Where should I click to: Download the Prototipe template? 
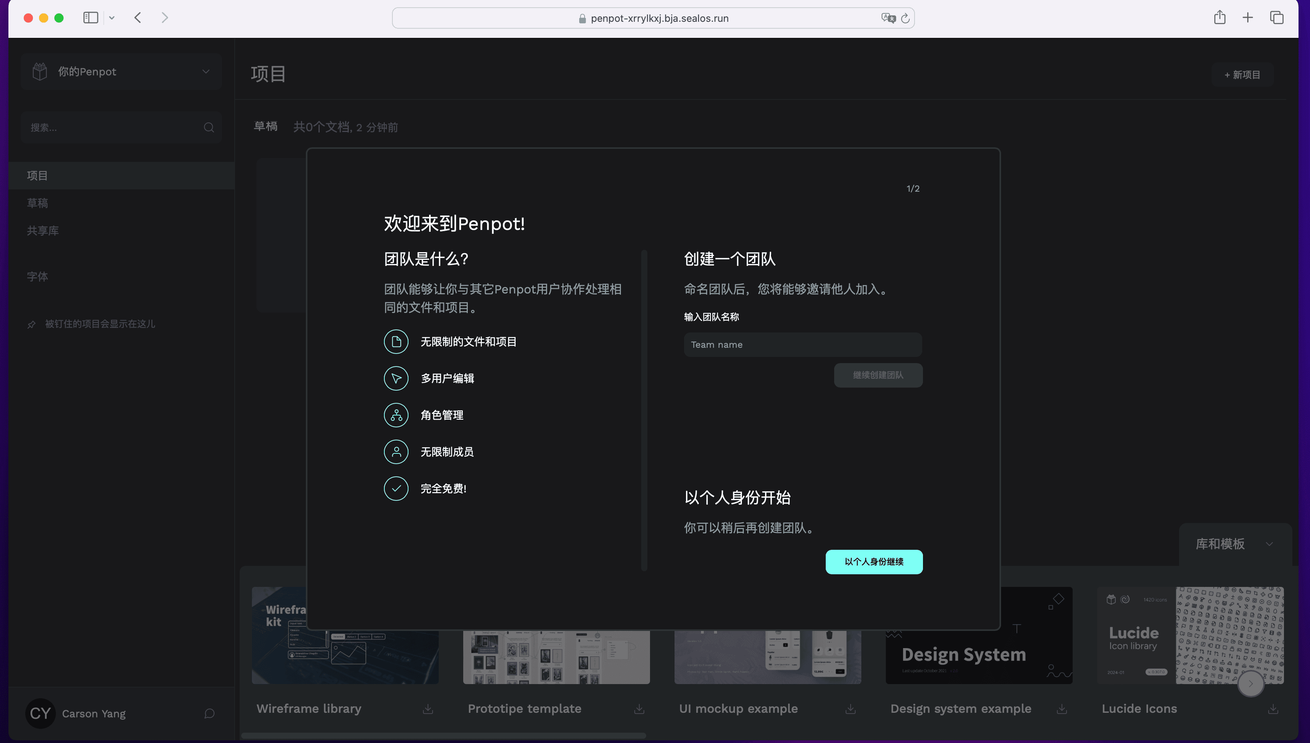pyautogui.click(x=639, y=709)
